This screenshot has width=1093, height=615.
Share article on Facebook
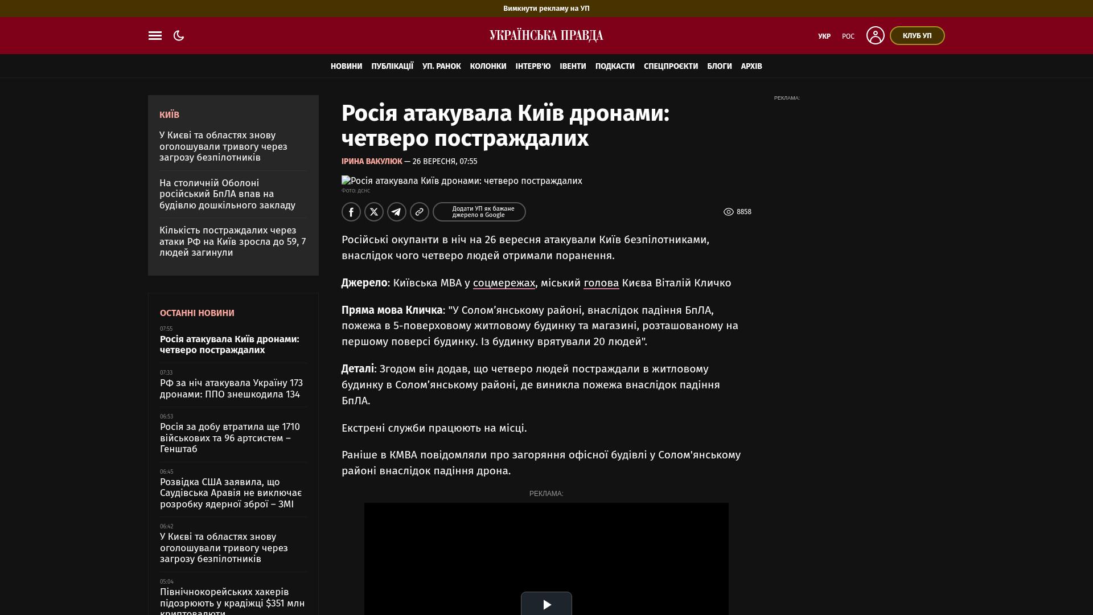point(351,212)
